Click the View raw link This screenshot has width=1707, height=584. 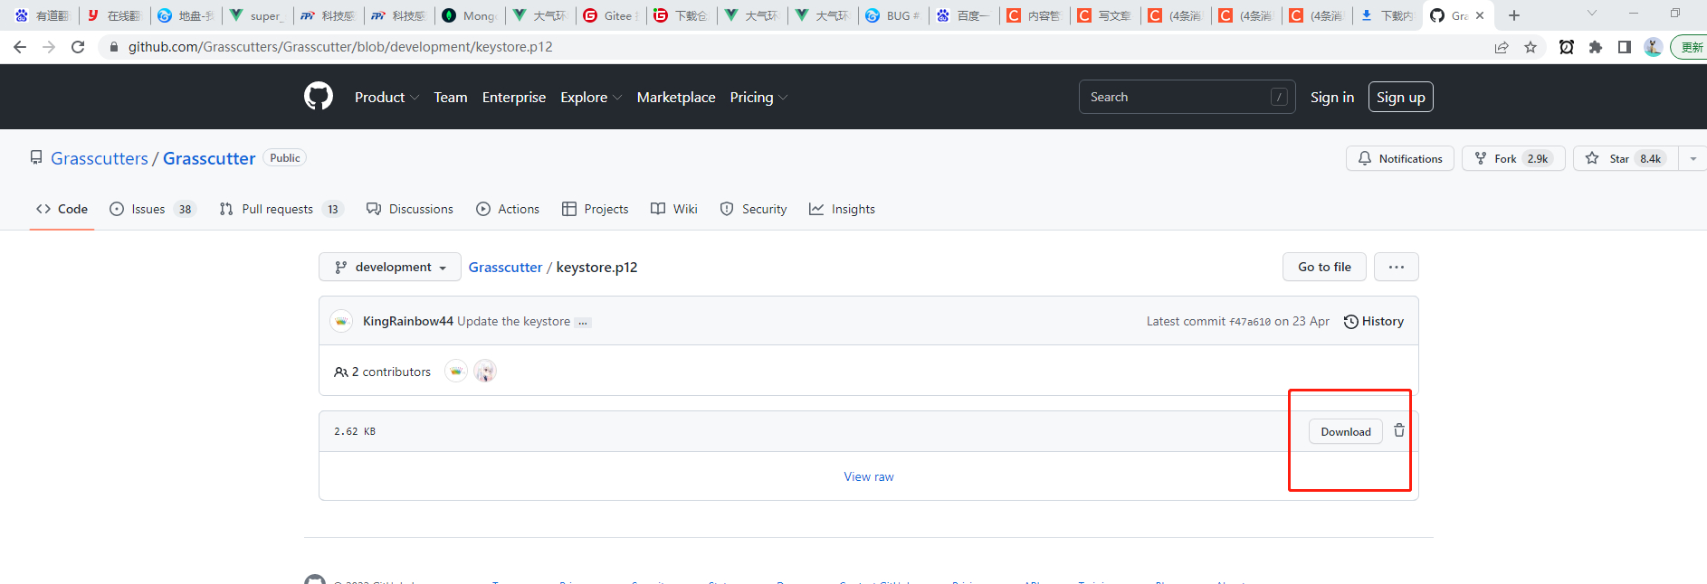[869, 476]
